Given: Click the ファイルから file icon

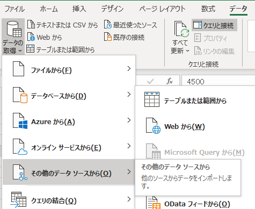Looking at the screenshot, I should pos(18,69).
